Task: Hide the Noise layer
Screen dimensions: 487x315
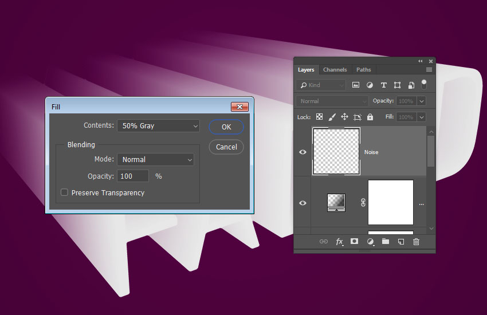Action: point(303,152)
